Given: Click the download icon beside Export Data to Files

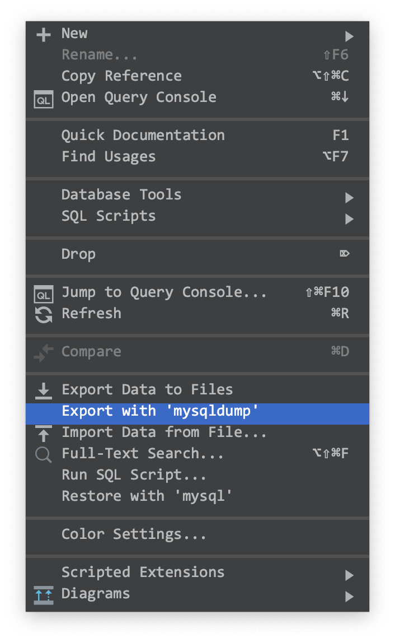Looking at the screenshot, I should pos(43,390).
